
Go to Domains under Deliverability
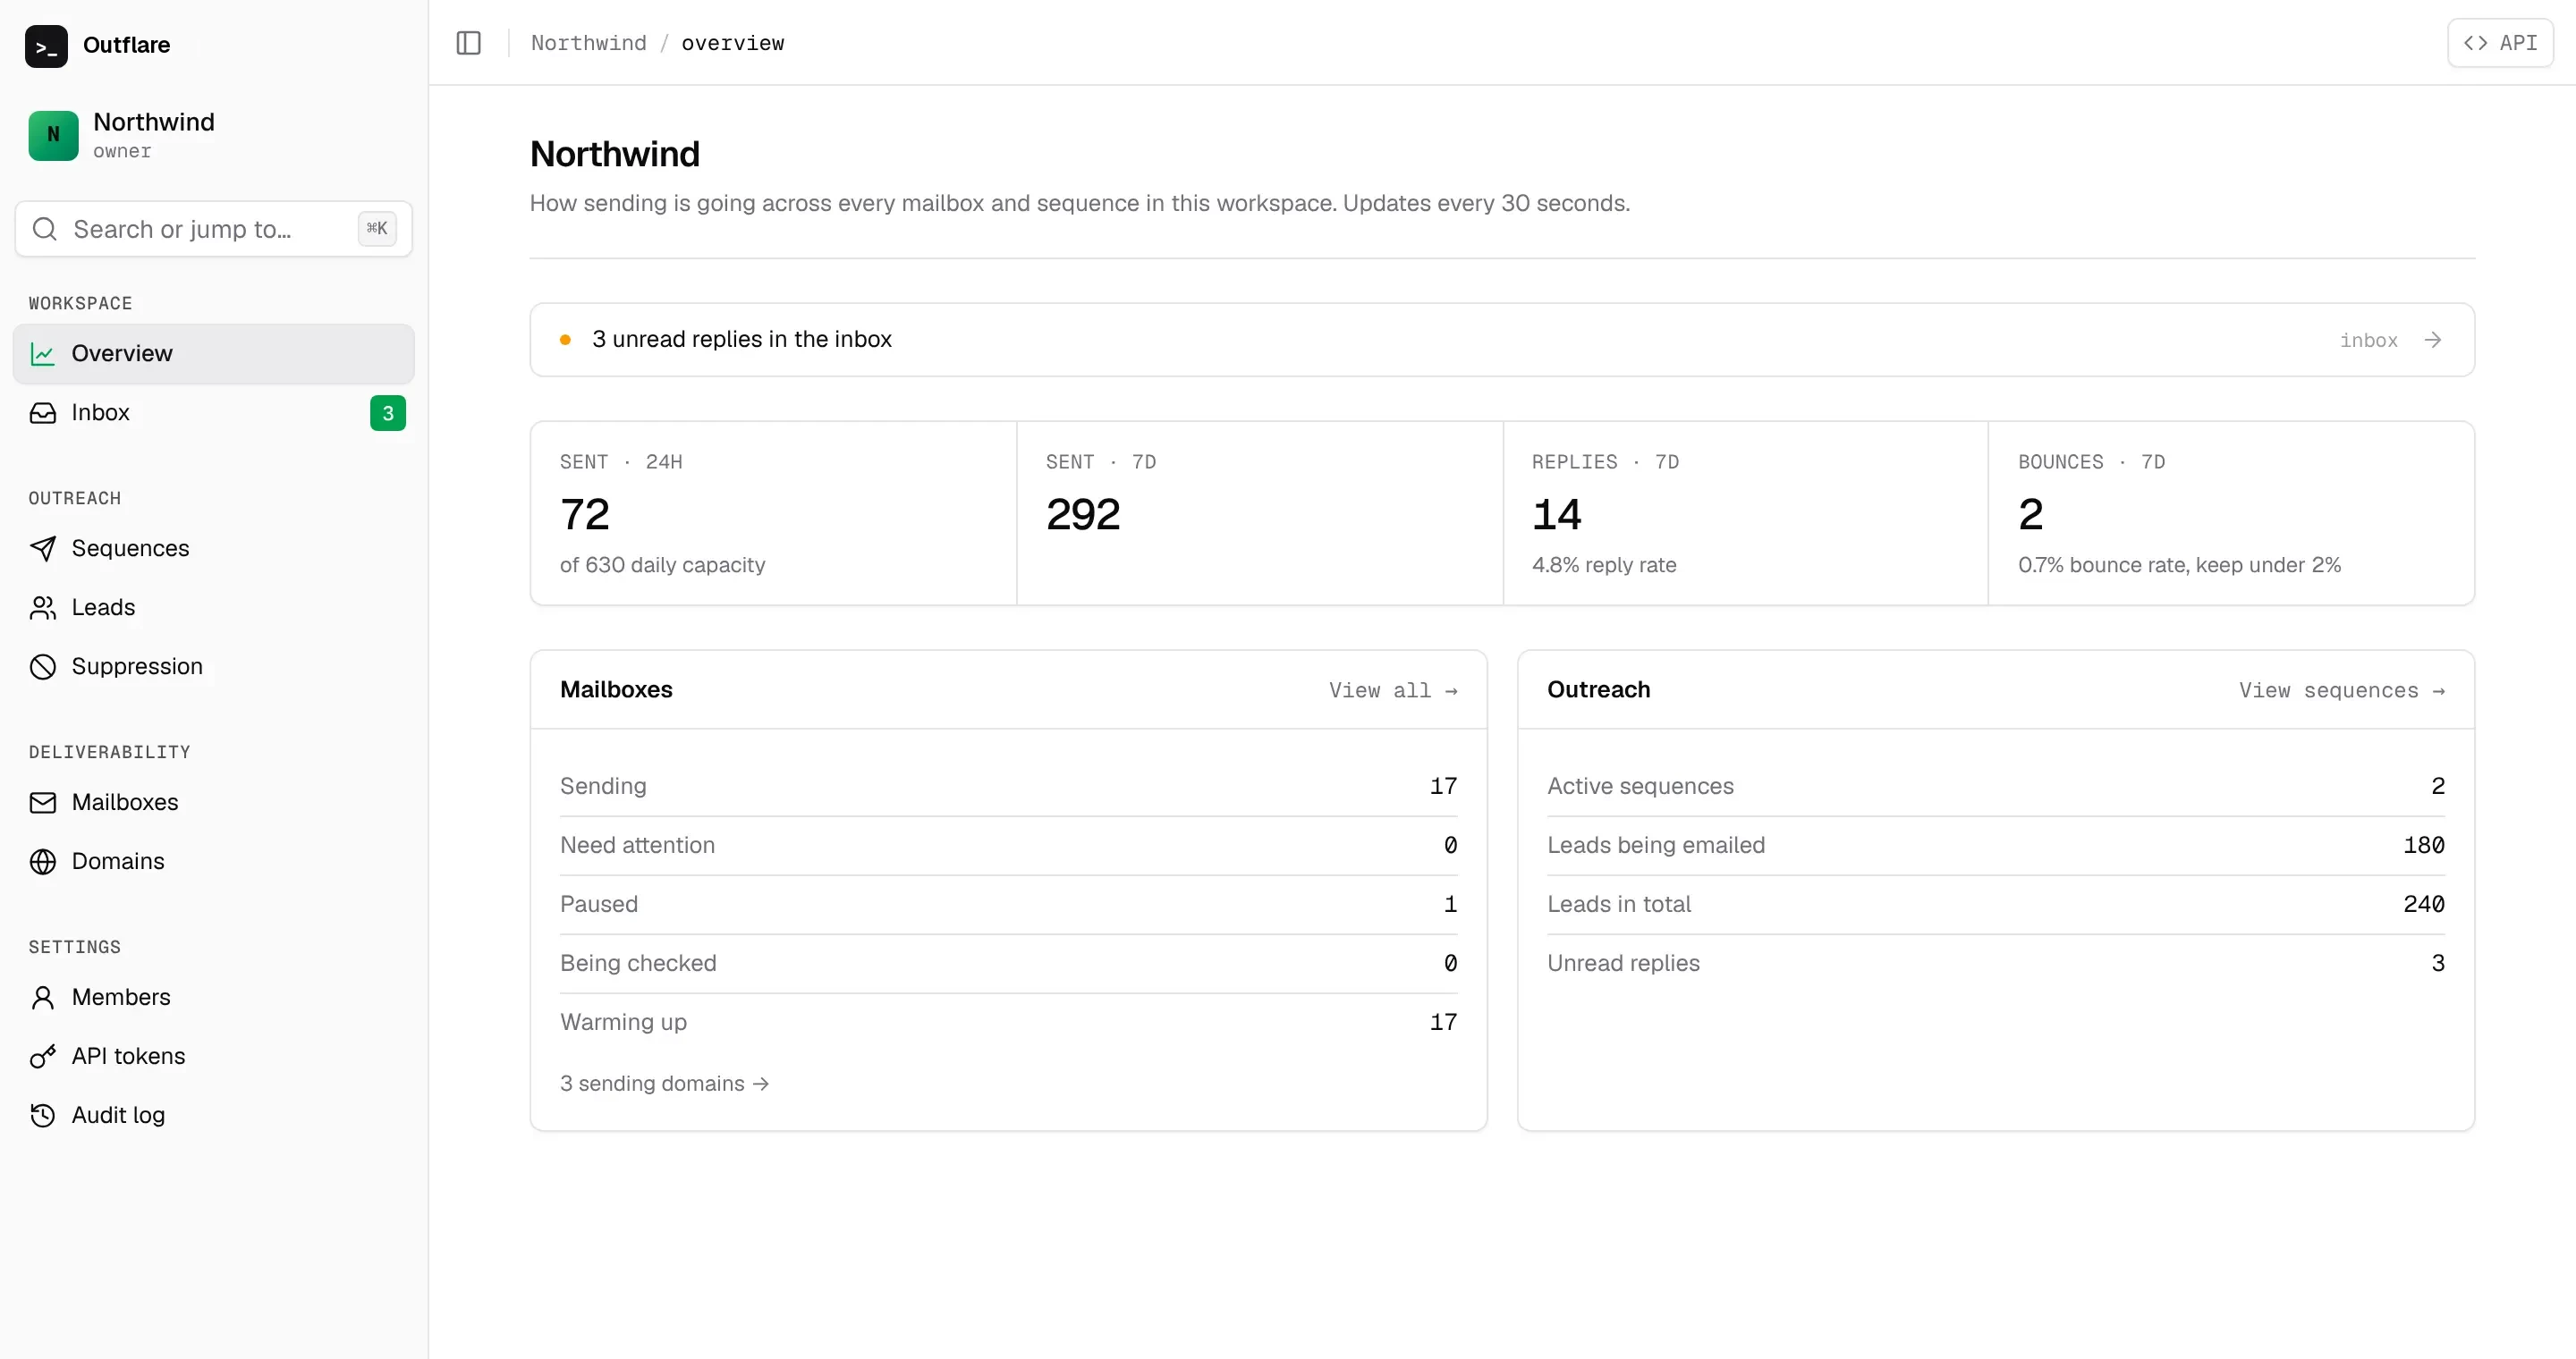coord(213,861)
